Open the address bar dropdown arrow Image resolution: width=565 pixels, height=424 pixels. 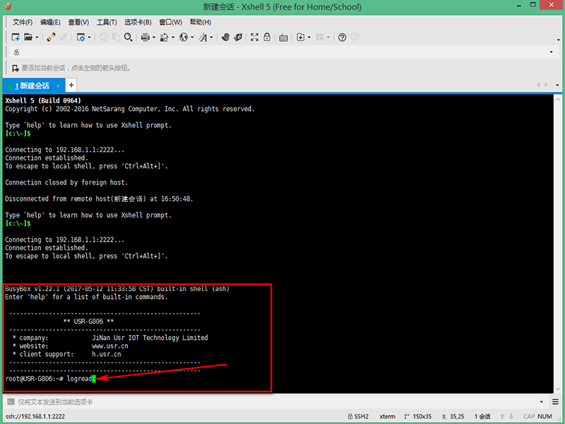pyautogui.click(x=551, y=52)
